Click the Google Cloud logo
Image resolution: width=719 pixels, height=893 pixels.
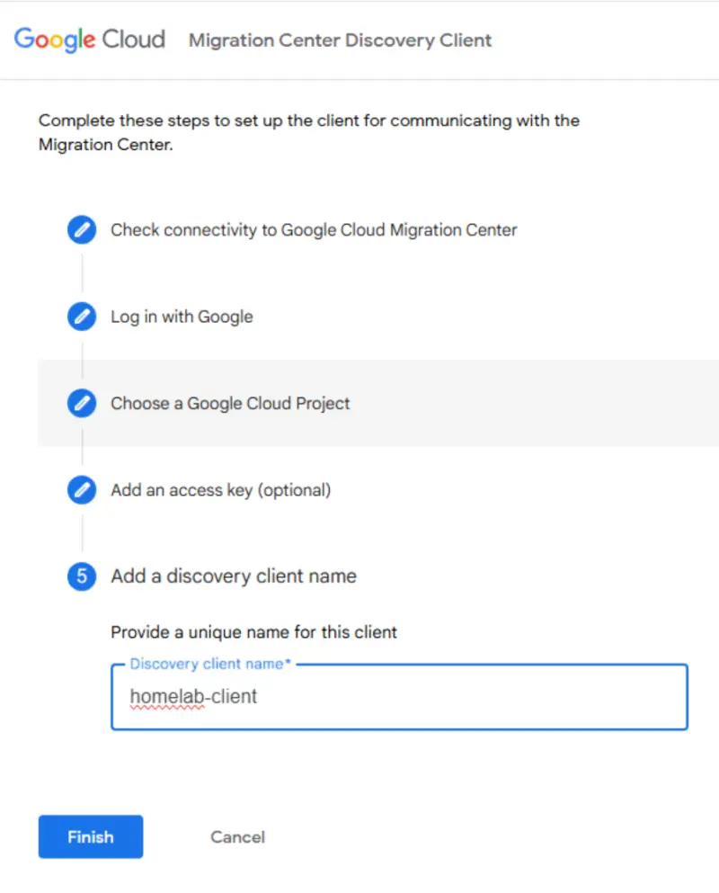89,40
